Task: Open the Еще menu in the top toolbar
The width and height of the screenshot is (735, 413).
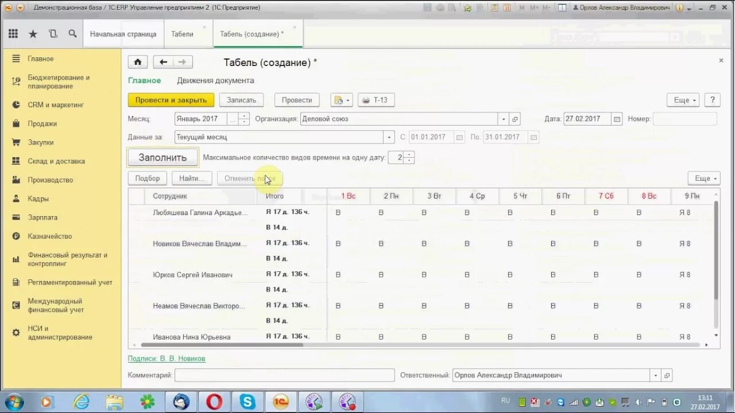Action: click(683, 100)
